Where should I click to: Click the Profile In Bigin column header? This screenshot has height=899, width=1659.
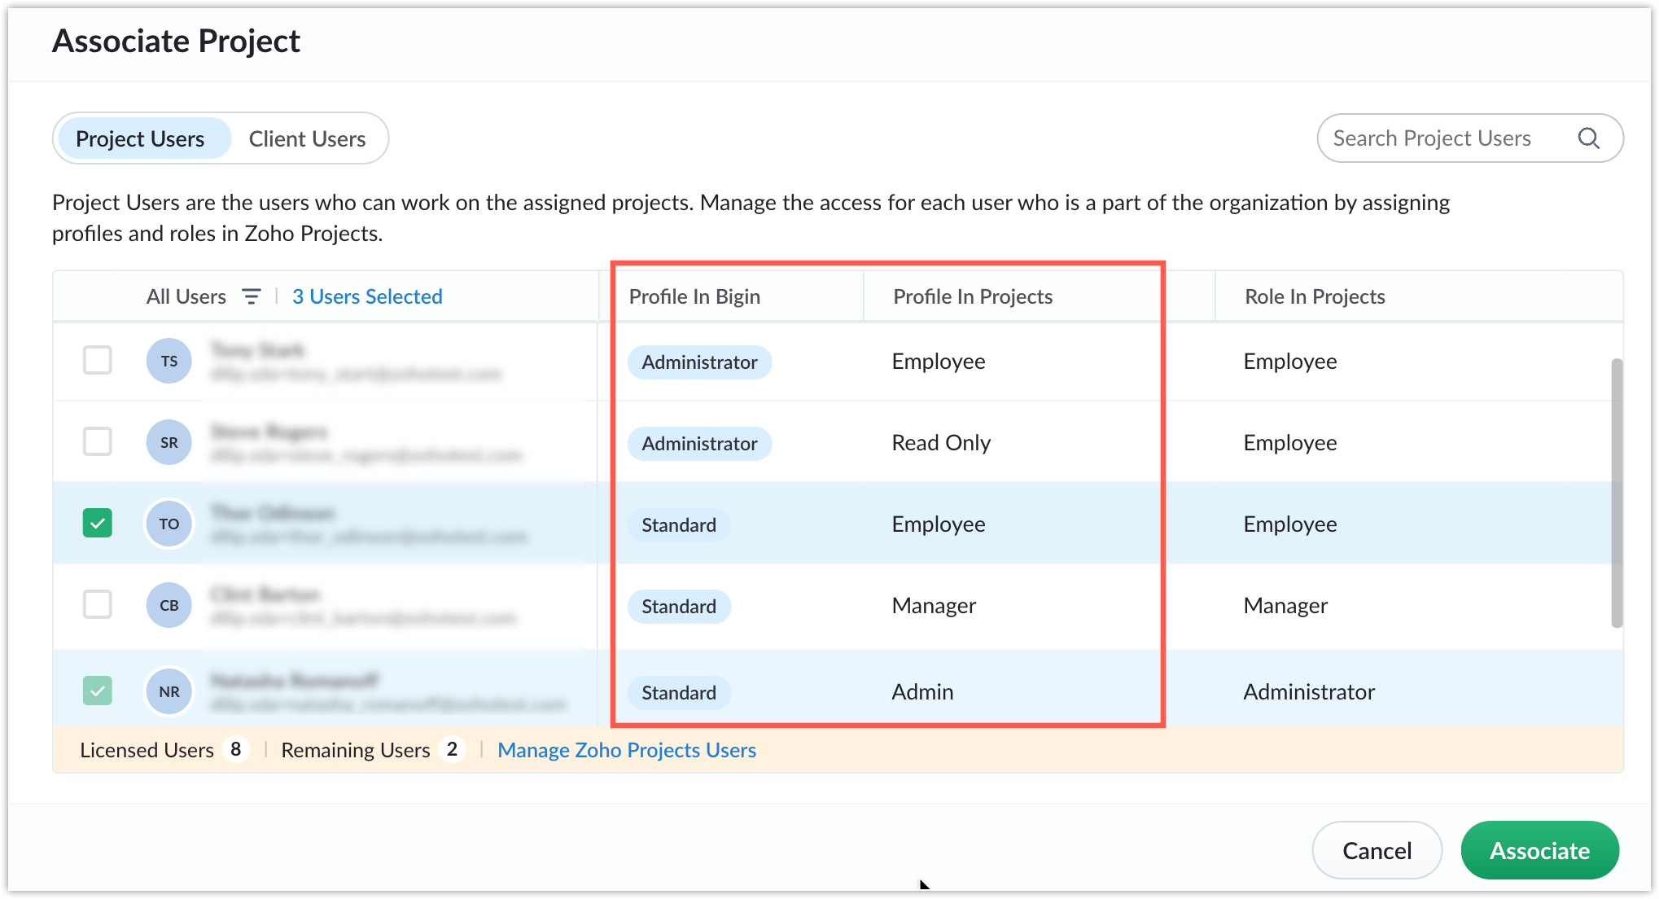tap(694, 296)
